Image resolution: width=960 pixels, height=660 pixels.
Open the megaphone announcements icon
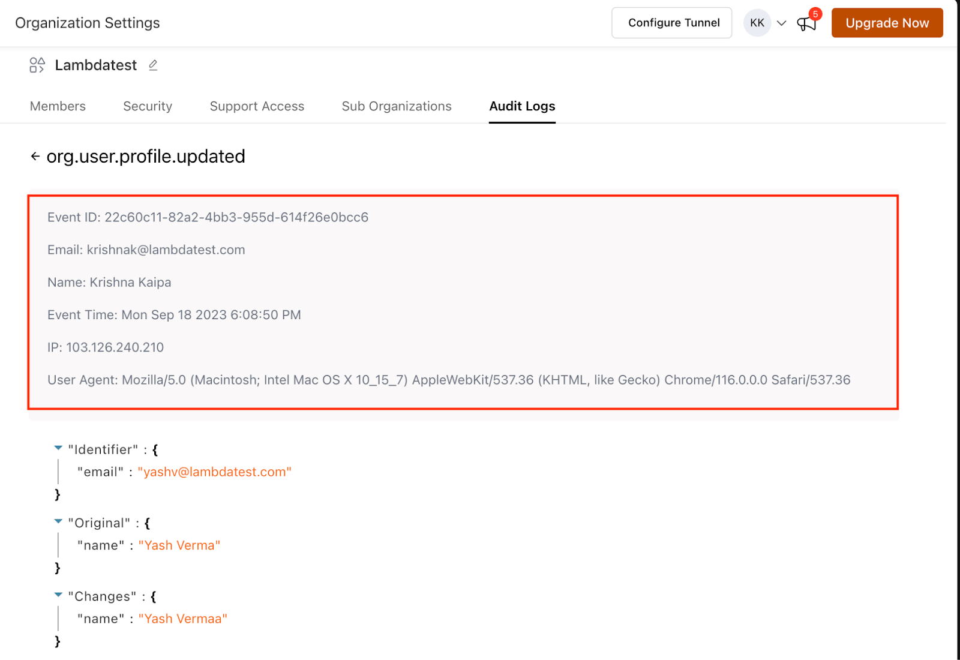click(x=806, y=23)
